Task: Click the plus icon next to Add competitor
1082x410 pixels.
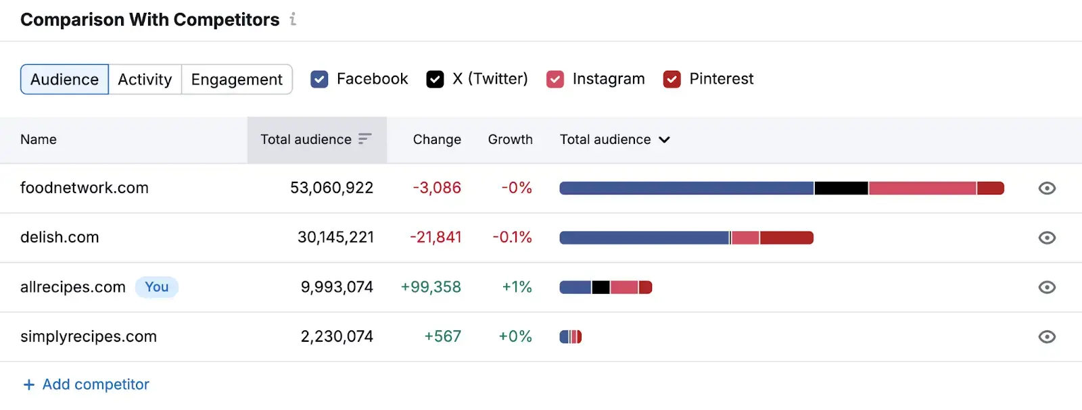Action: click(28, 384)
